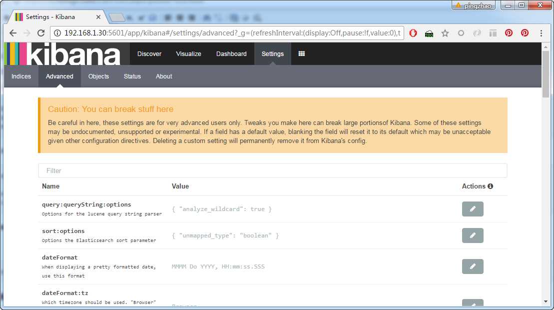Click the query:queryString:options setting name
The height and width of the screenshot is (310, 554).
pos(86,204)
